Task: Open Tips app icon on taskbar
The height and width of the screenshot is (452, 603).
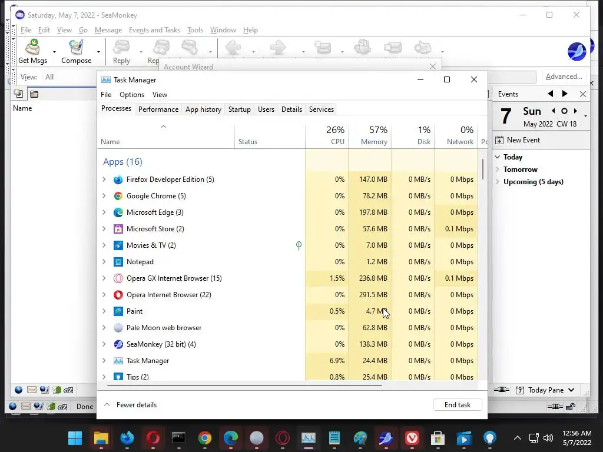Action: pos(489,438)
